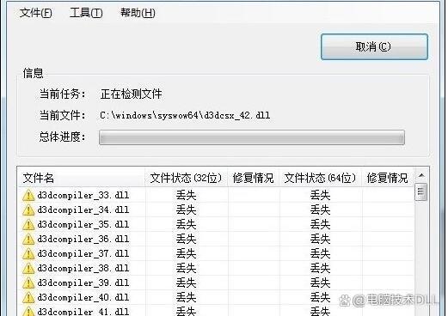
Task: Click warning icon for d3dcompiler_37.dll
Action: point(28,253)
